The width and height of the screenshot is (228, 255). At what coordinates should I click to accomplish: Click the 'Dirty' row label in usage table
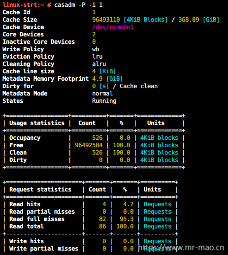tap(18, 160)
